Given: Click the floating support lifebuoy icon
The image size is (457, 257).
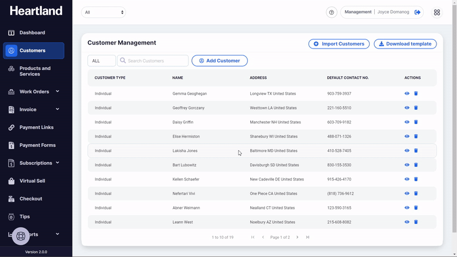Looking at the screenshot, I should 21,235.
